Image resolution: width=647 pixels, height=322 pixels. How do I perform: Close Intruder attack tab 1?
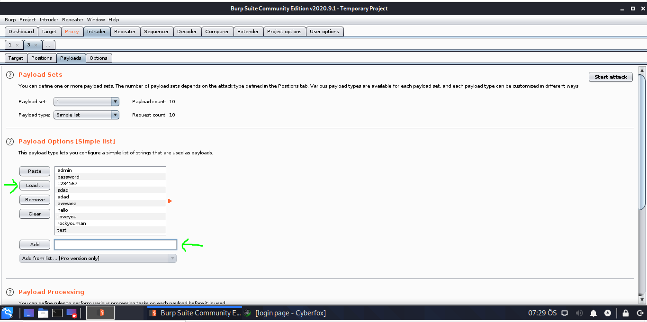click(17, 45)
